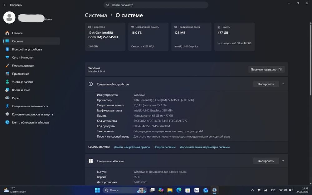
Task: Click the Windows logo beside Сведения о Windows
Action: (x=90, y=161)
